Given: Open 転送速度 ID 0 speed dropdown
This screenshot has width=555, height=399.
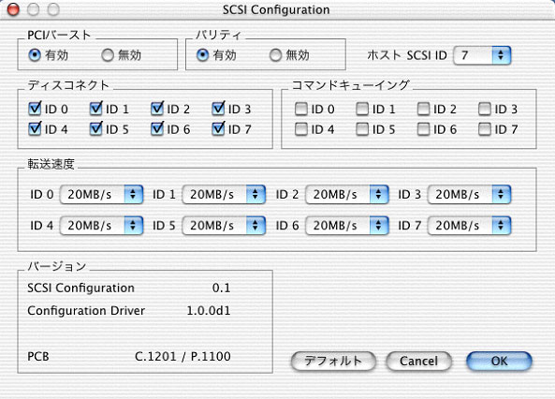Looking at the screenshot, I should [101, 194].
